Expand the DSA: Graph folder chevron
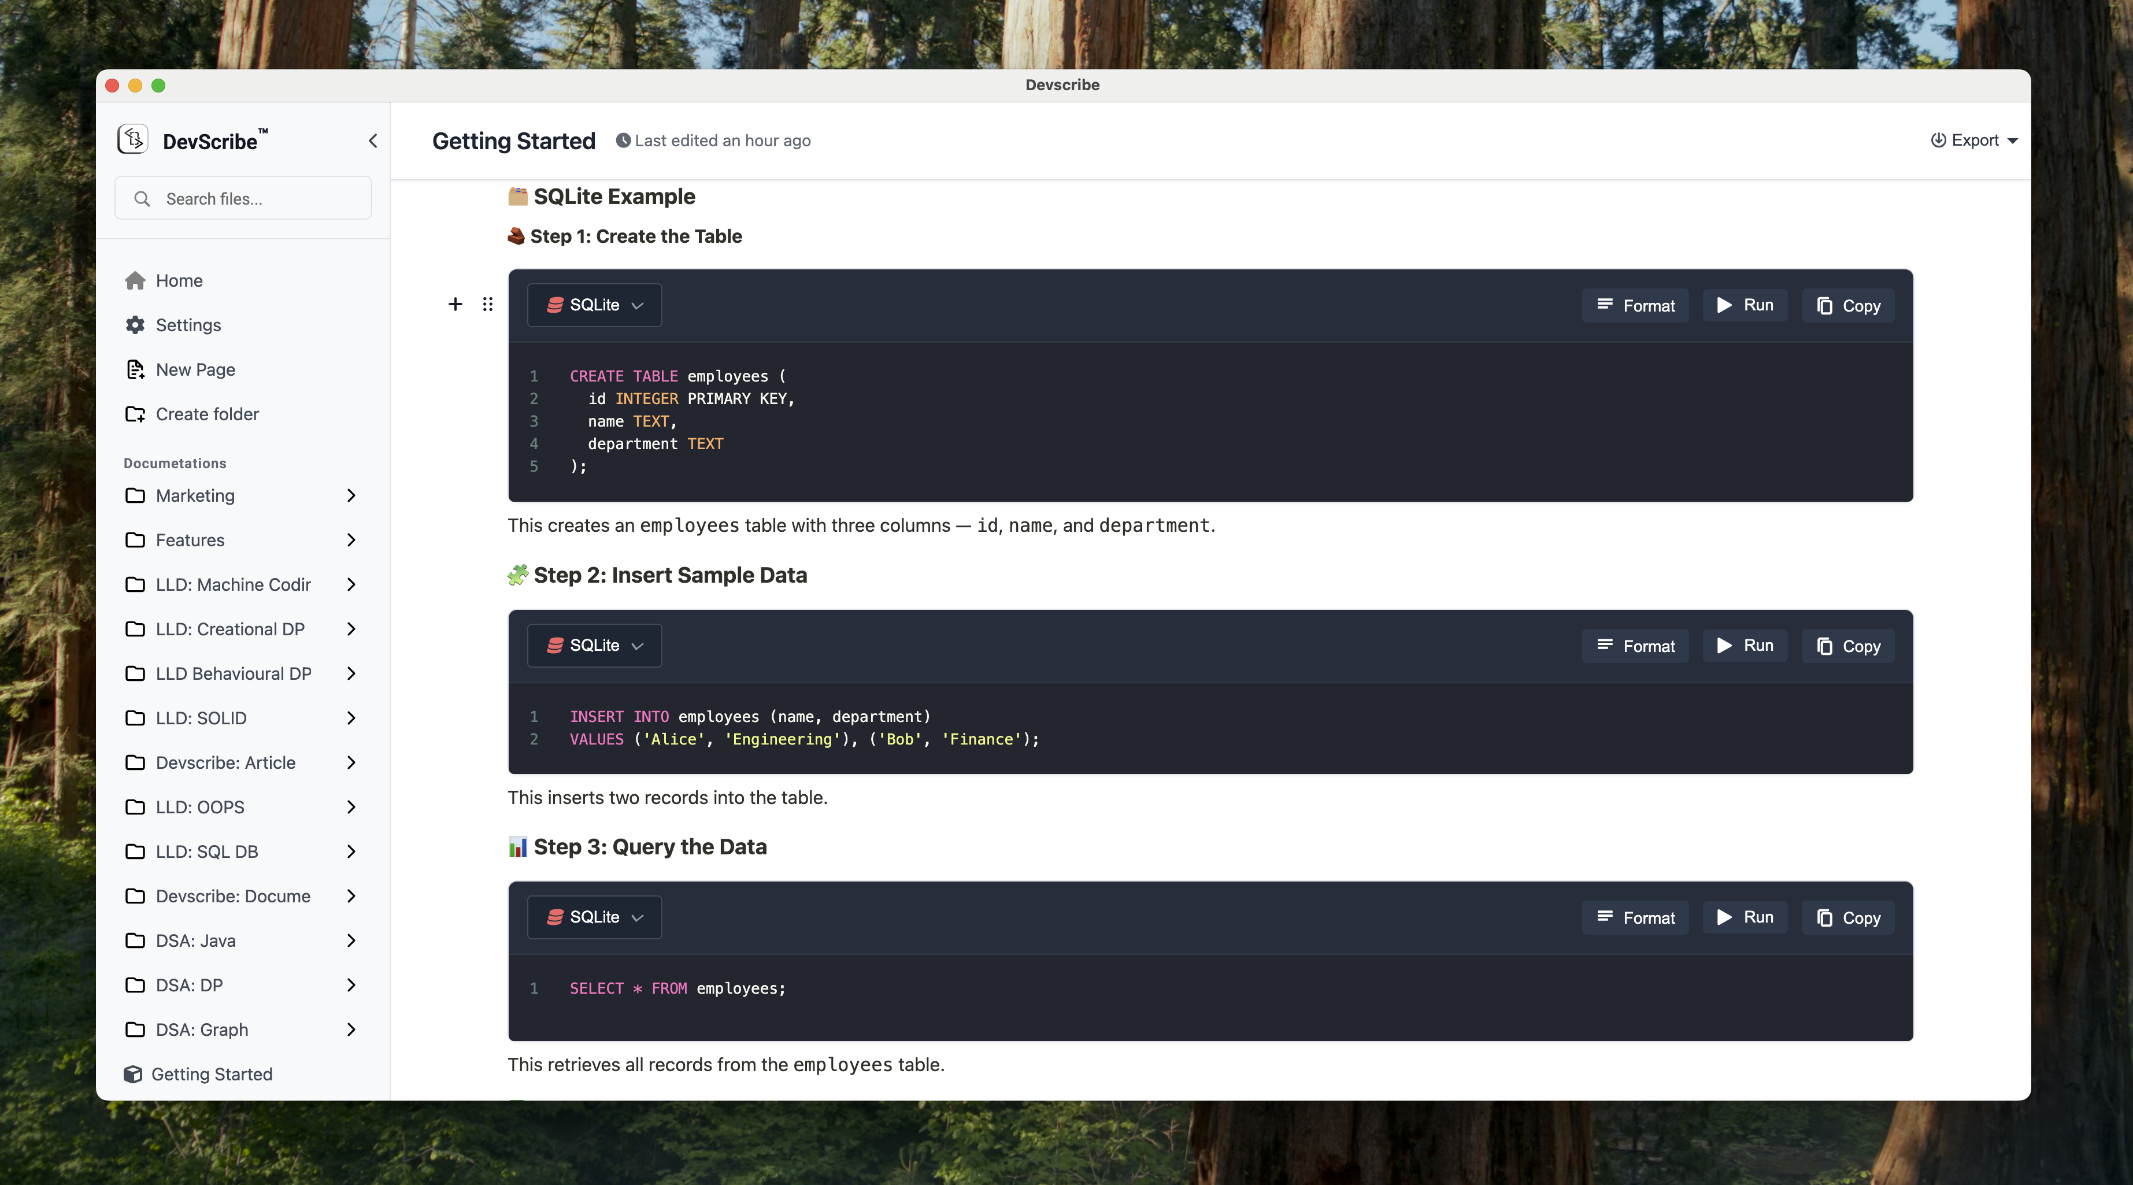Image resolution: width=2133 pixels, height=1185 pixels. [x=351, y=1030]
